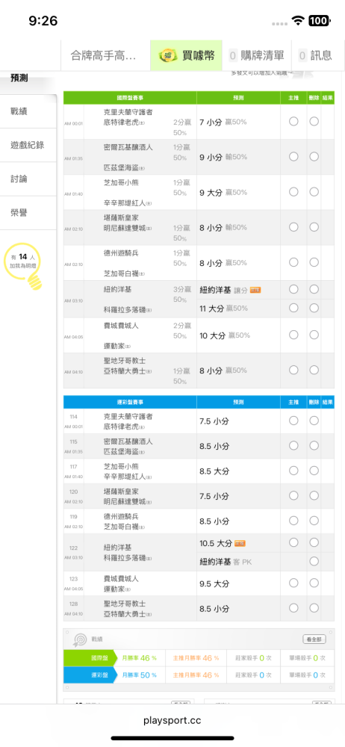345x747 pixels.
Task: Tap the battery indicator showing 100
Action: tap(318, 20)
